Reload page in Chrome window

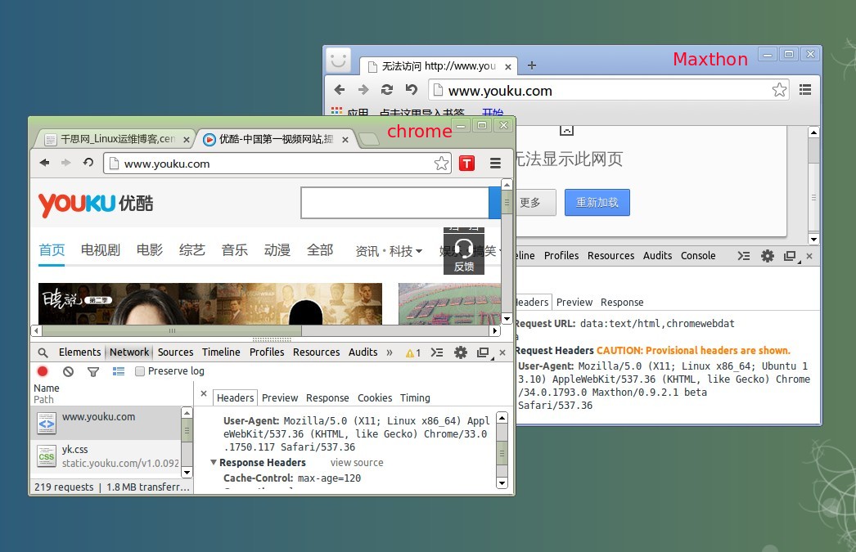[x=88, y=163]
